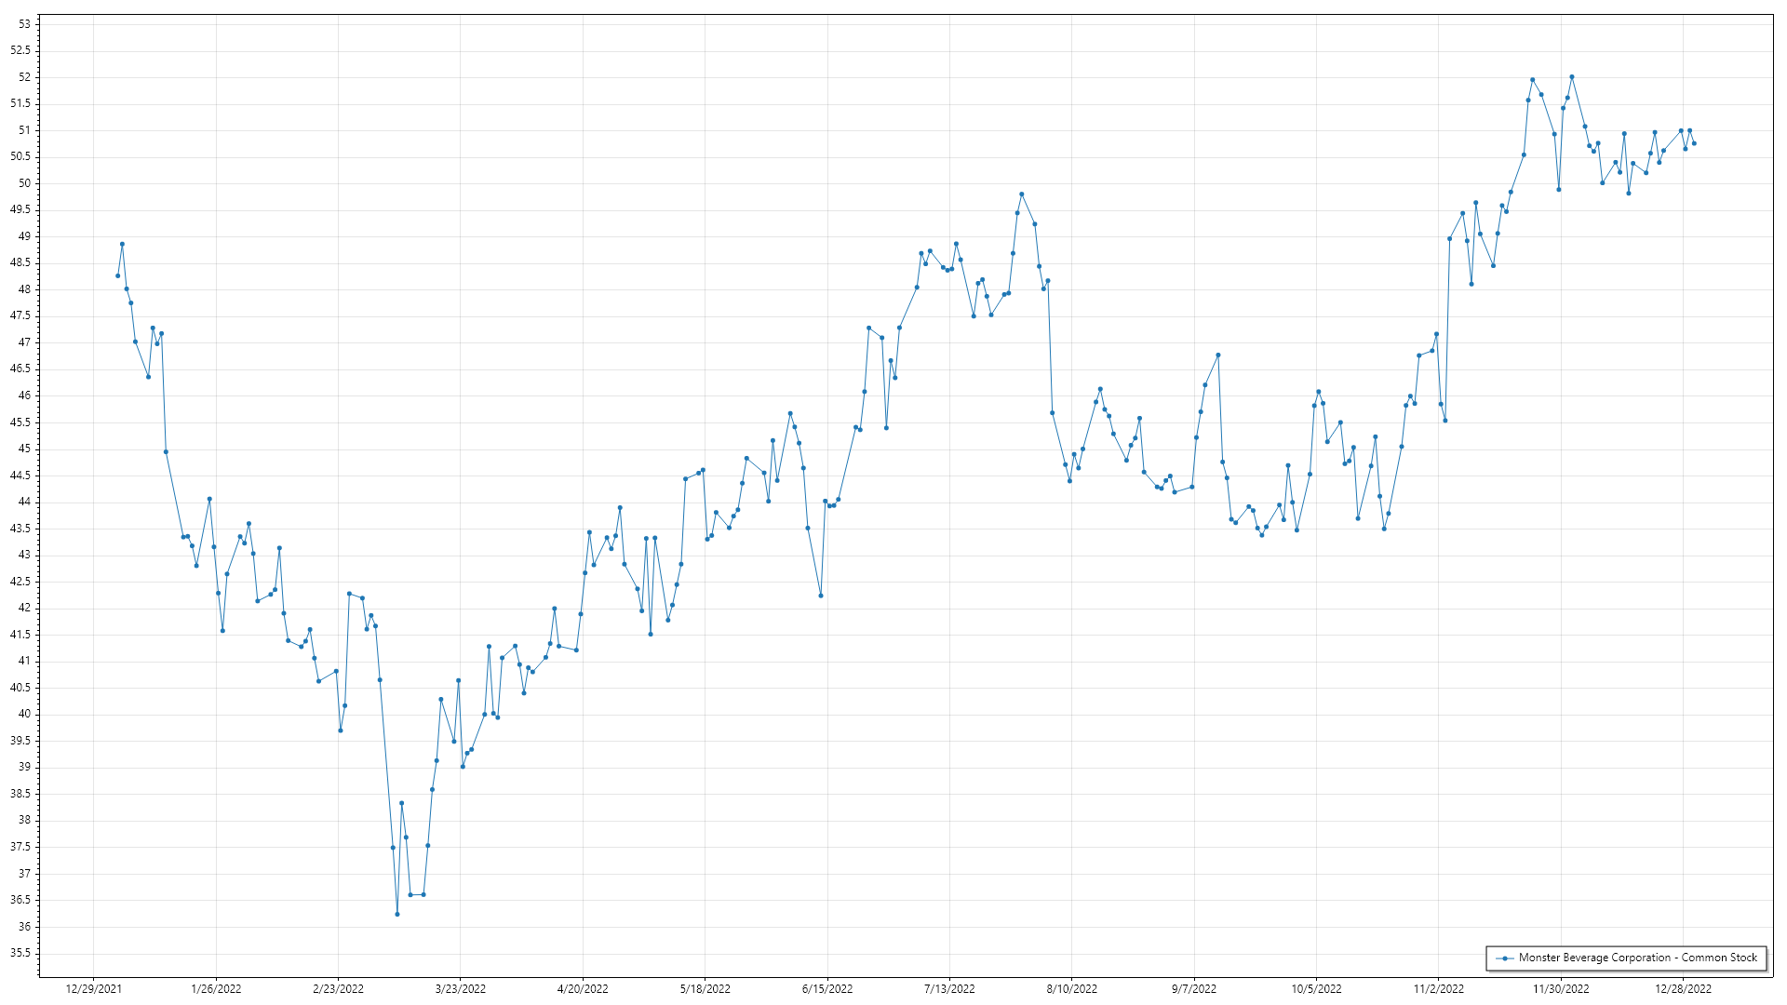Click the first data point of the series
1787x1005 pixels.
[x=117, y=275]
